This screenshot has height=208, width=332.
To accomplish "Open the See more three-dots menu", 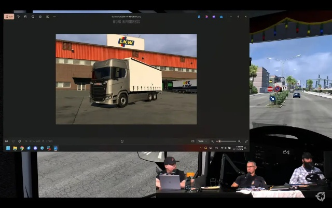I will click(54, 16).
